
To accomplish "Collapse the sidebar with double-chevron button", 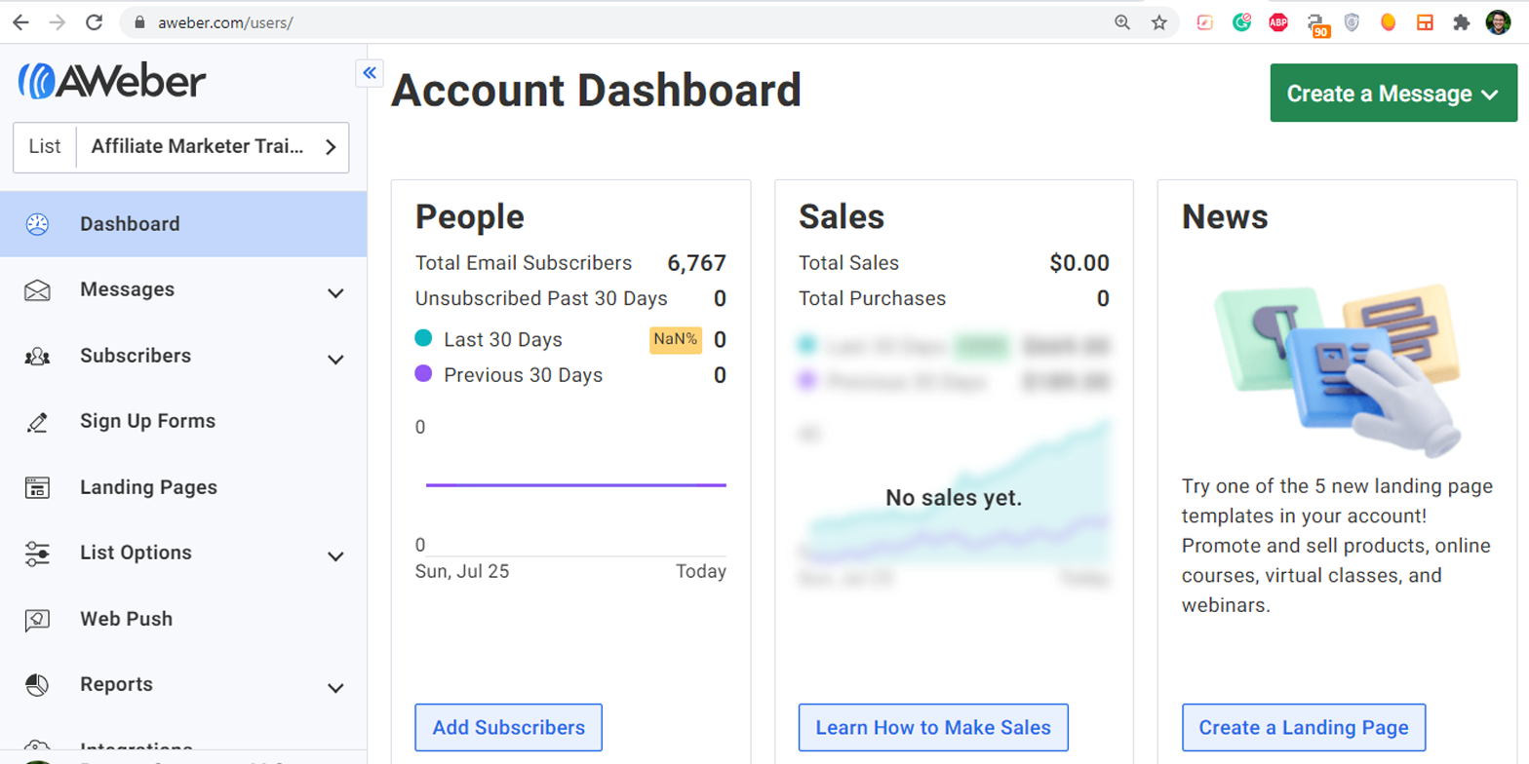I will tap(370, 73).
